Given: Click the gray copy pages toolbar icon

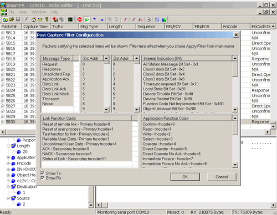Looking at the screenshot, I should (110, 19).
